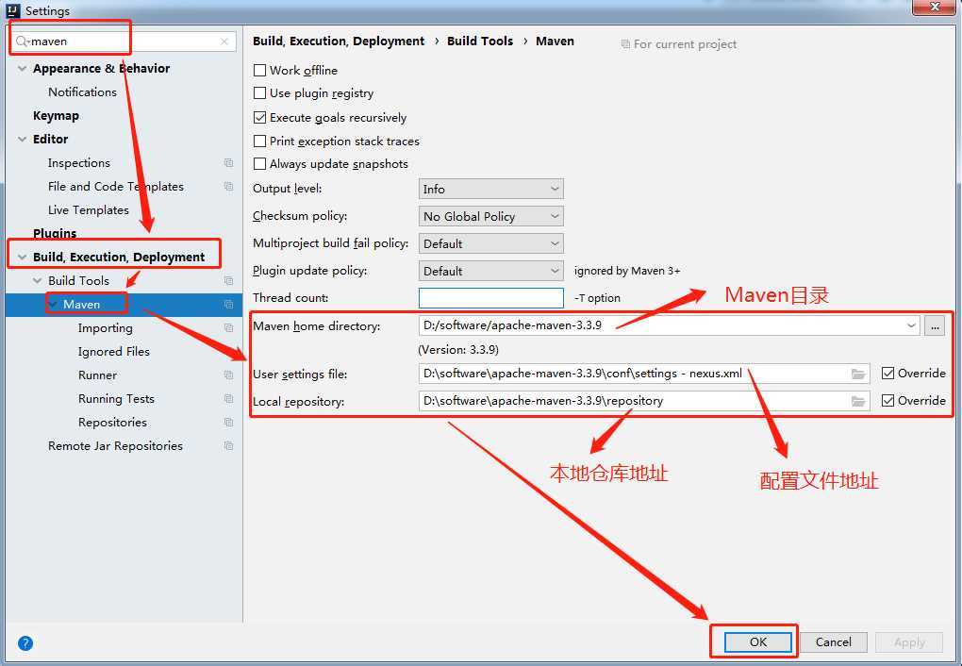This screenshot has width=962, height=666.
Task: Enable Work offline checkbox
Action: pos(259,70)
